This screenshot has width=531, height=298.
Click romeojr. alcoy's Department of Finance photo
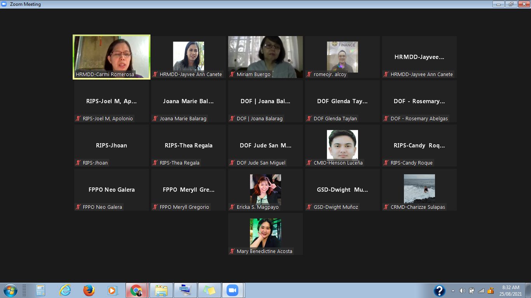point(342,57)
